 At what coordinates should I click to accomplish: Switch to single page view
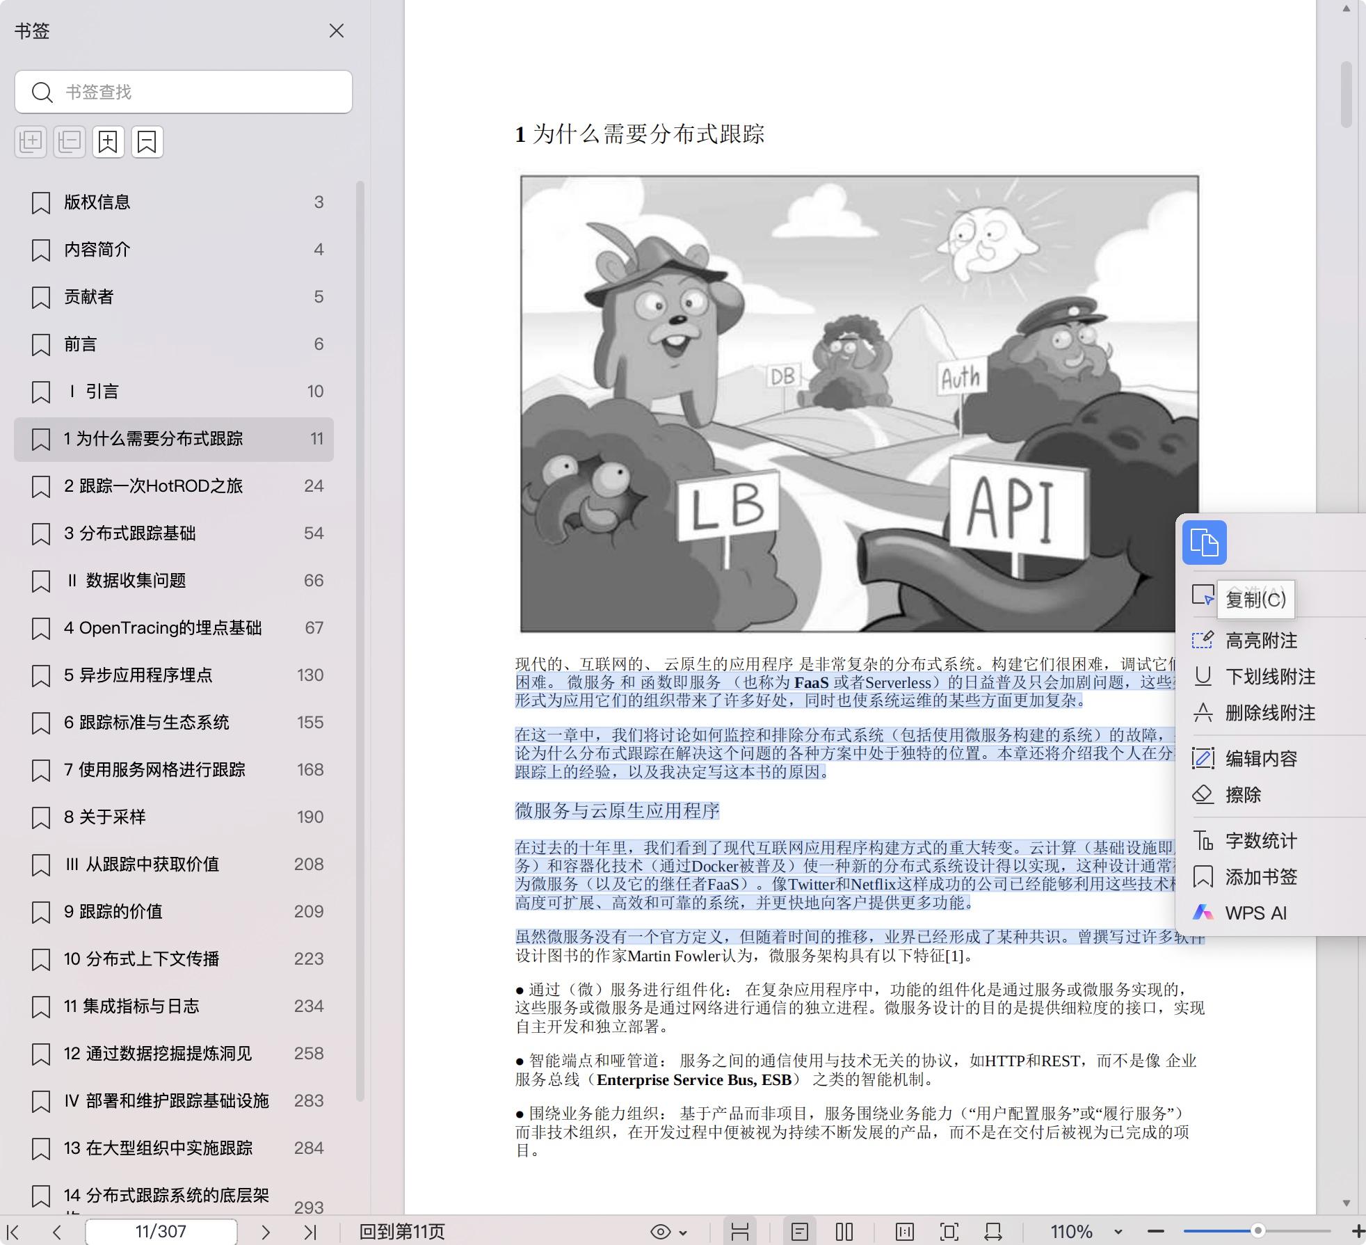[800, 1232]
